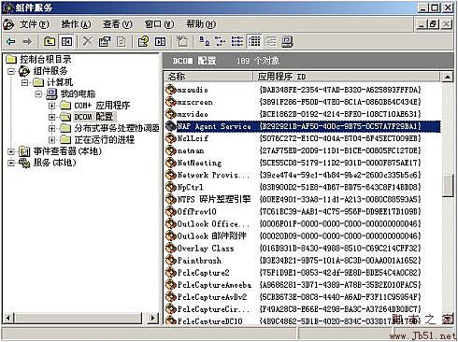Click the 事件查看器 icon in tree
Screen dimensions: 458x342
coord(24,151)
